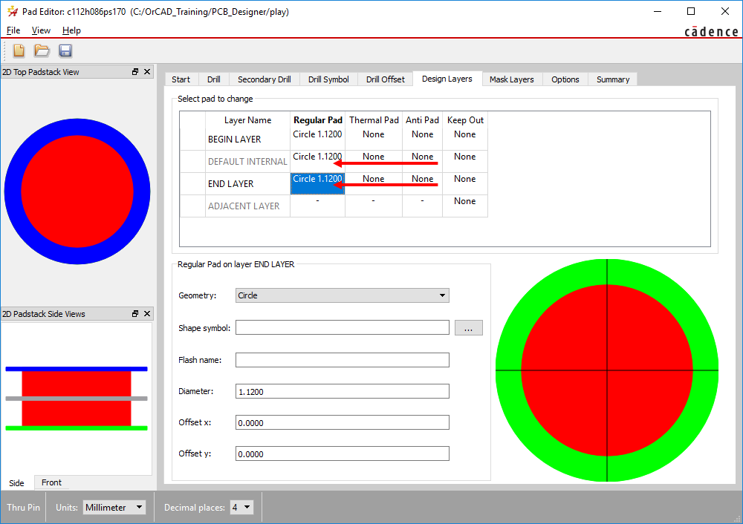
Task: Open the Help menu
Action: click(x=71, y=30)
